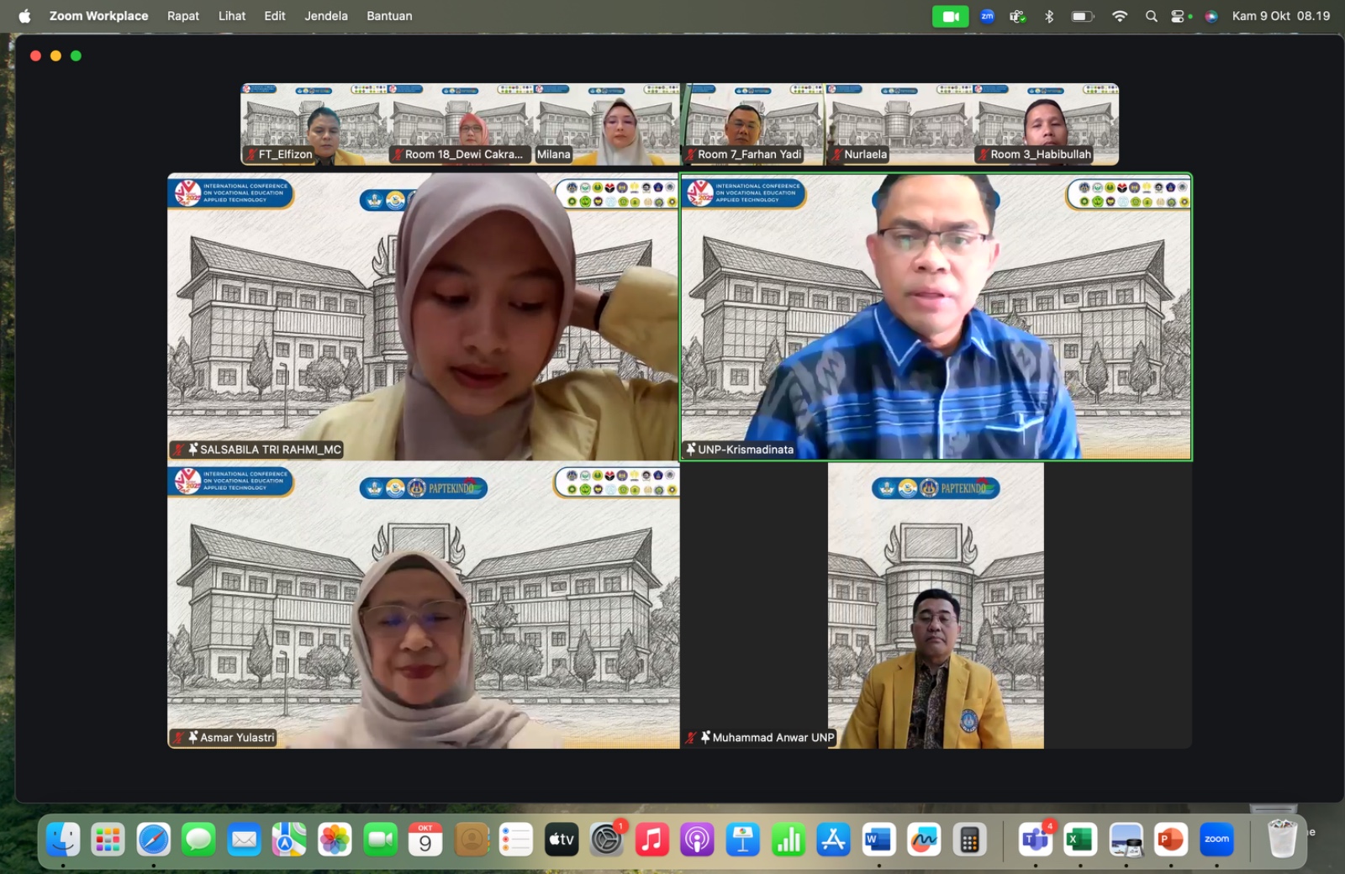
Task: Click the Bantuan menu item
Action: point(389,16)
